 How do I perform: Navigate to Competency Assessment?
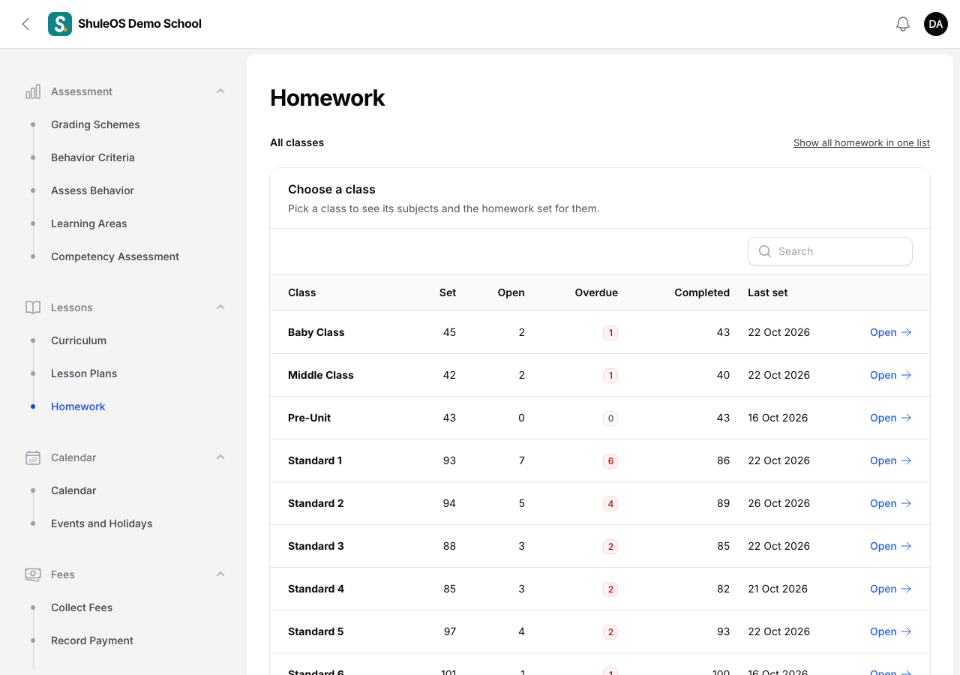(115, 256)
